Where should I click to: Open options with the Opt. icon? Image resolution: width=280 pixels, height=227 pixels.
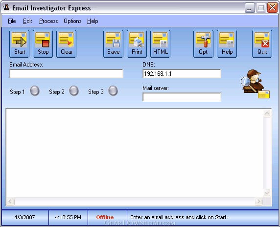(x=204, y=44)
